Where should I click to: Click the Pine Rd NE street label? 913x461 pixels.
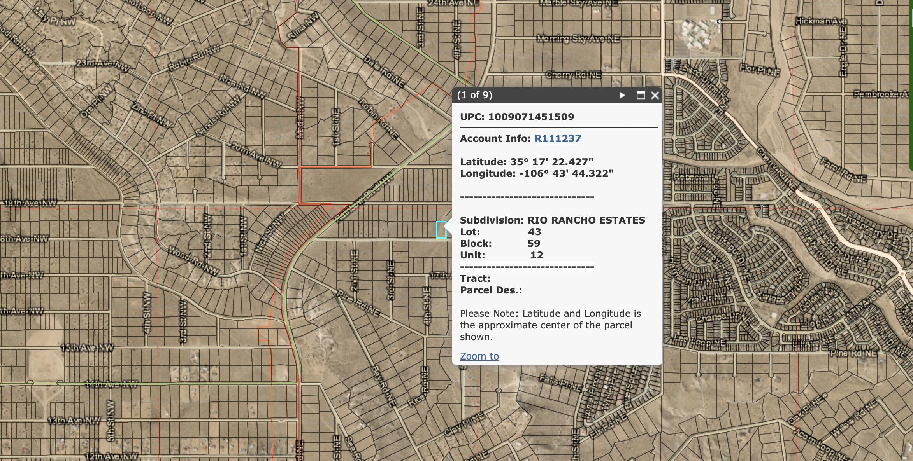[358, 303]
